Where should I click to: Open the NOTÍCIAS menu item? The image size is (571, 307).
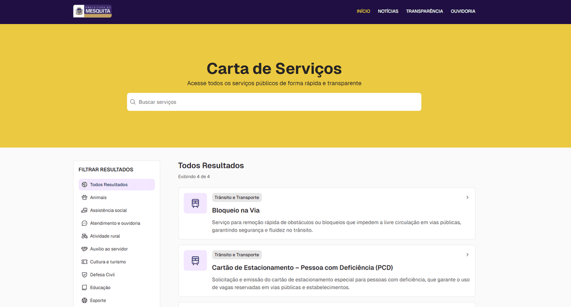tap(388, 11)
